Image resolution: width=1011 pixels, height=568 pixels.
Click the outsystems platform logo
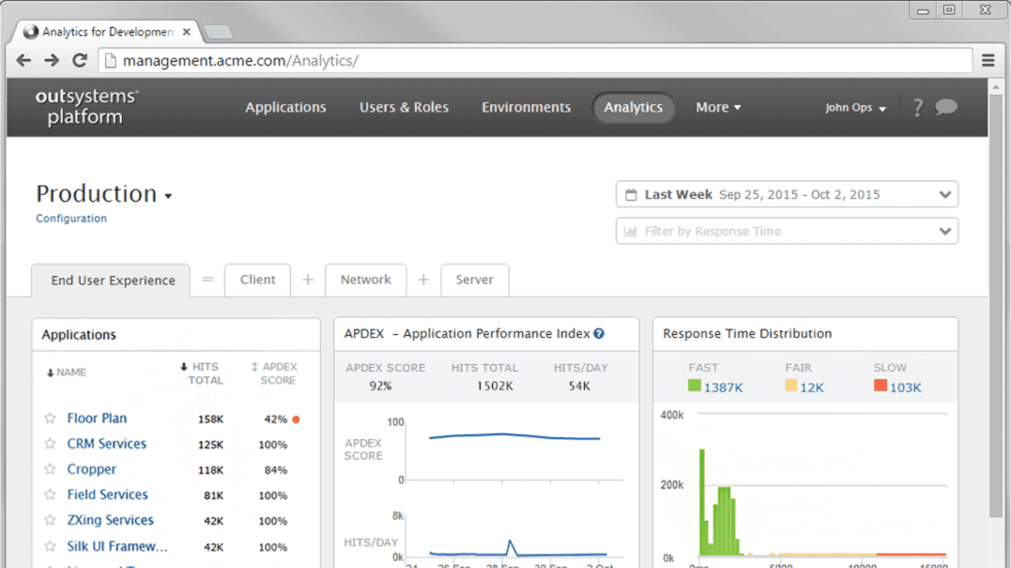(87, 107)
